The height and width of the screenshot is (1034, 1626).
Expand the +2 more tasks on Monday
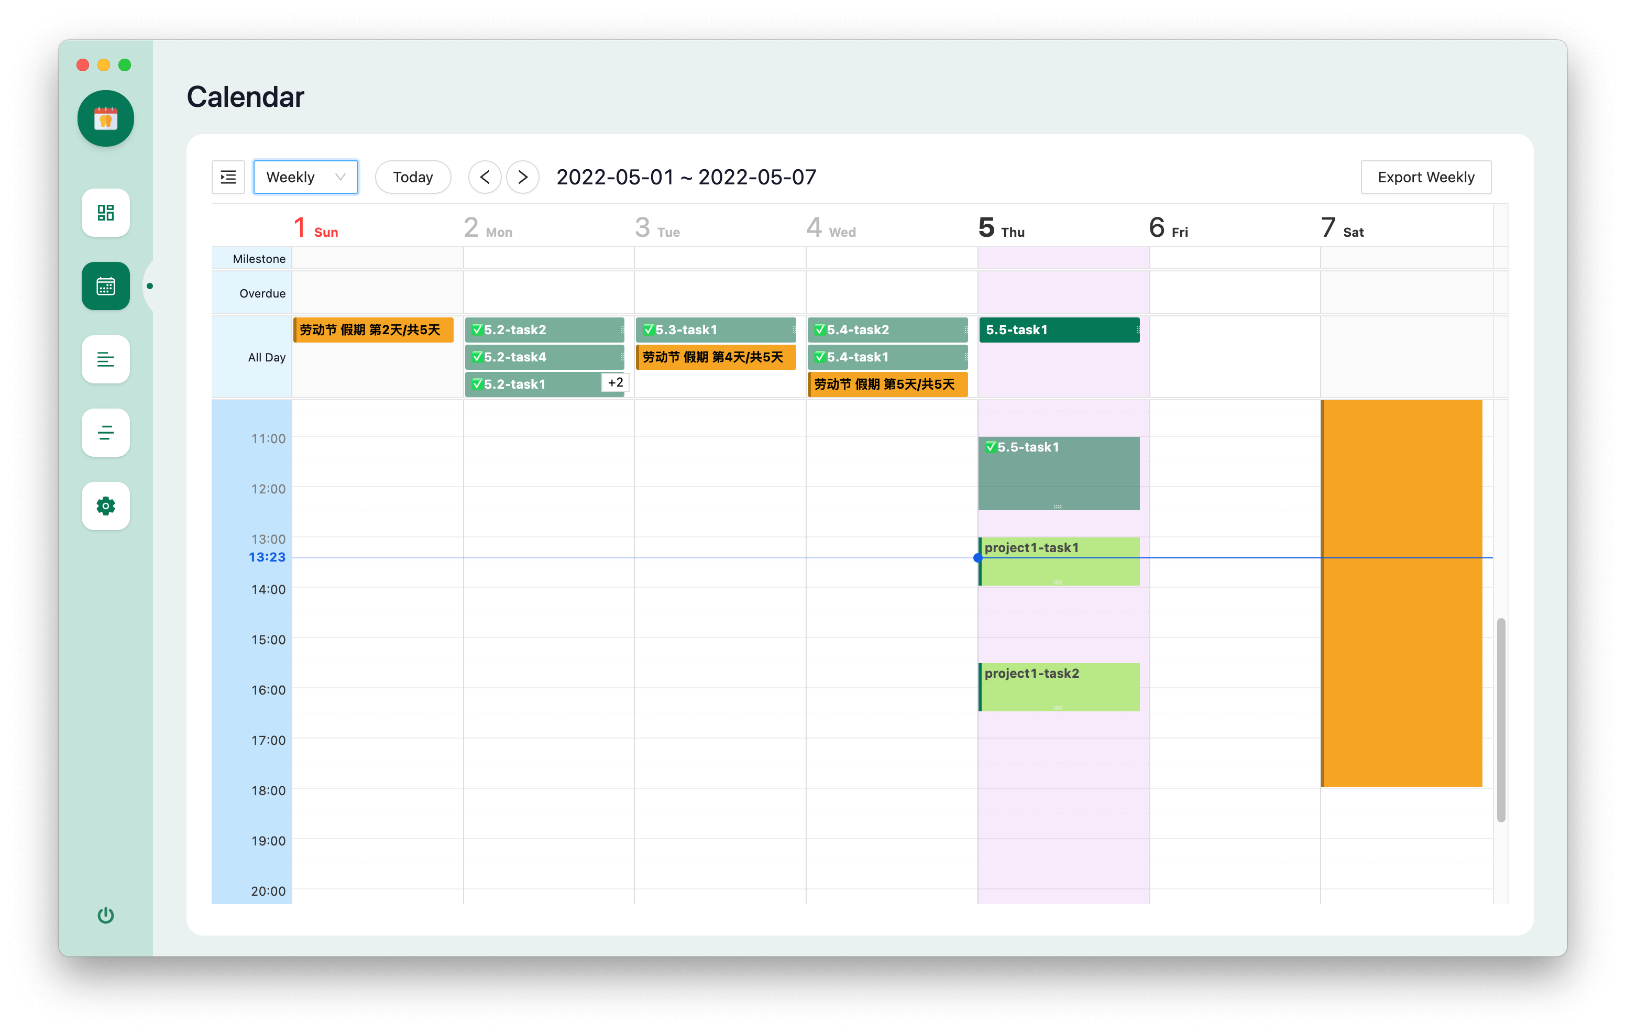click(615, 382)
